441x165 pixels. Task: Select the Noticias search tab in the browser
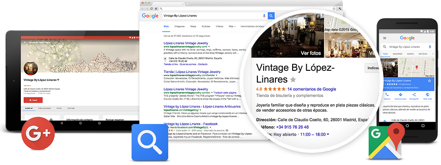[x=206, y=26]
